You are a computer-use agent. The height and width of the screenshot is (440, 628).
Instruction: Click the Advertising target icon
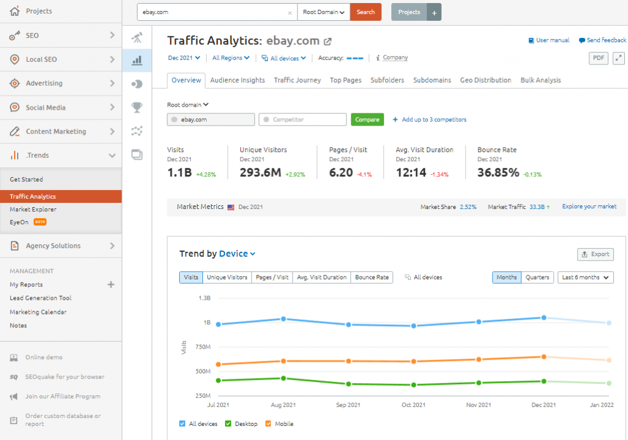click(15, 83)
